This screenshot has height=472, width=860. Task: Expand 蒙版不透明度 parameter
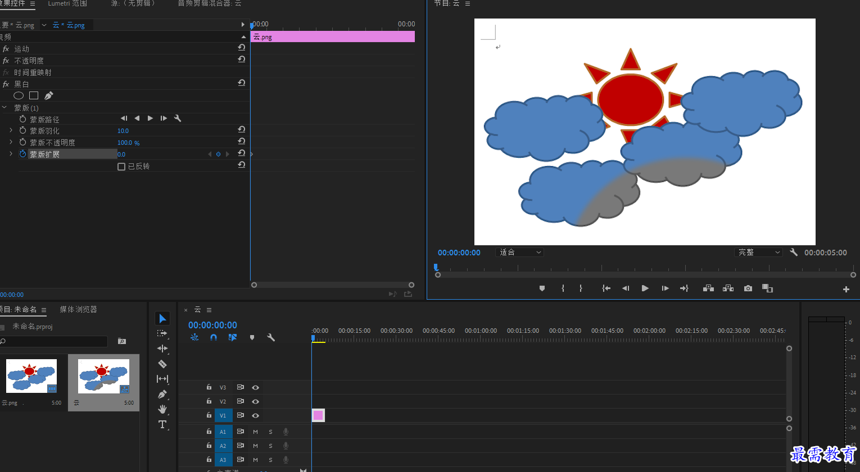(11, 142)
